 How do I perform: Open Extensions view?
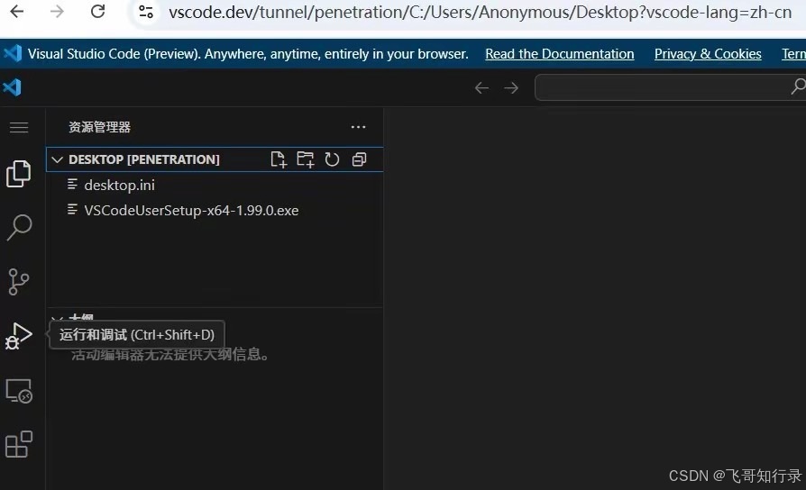click(19, 444)
